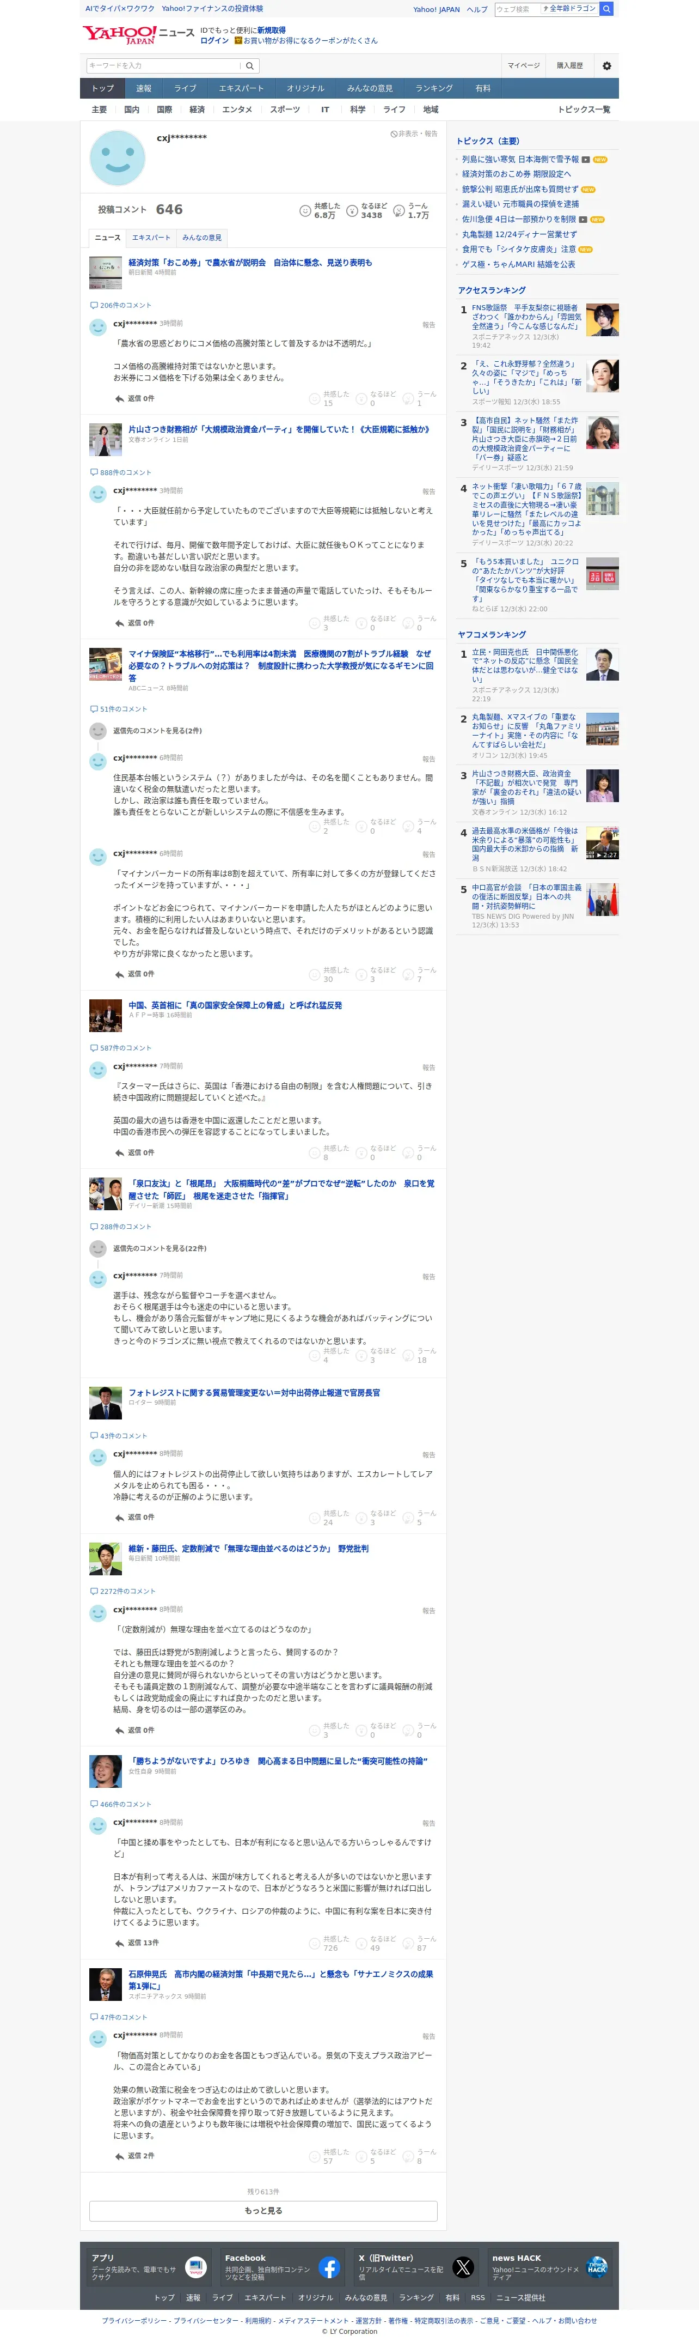Click ヘルプ link in top bar
This screenshot has width=699, height=2348.
click(478, 9)
